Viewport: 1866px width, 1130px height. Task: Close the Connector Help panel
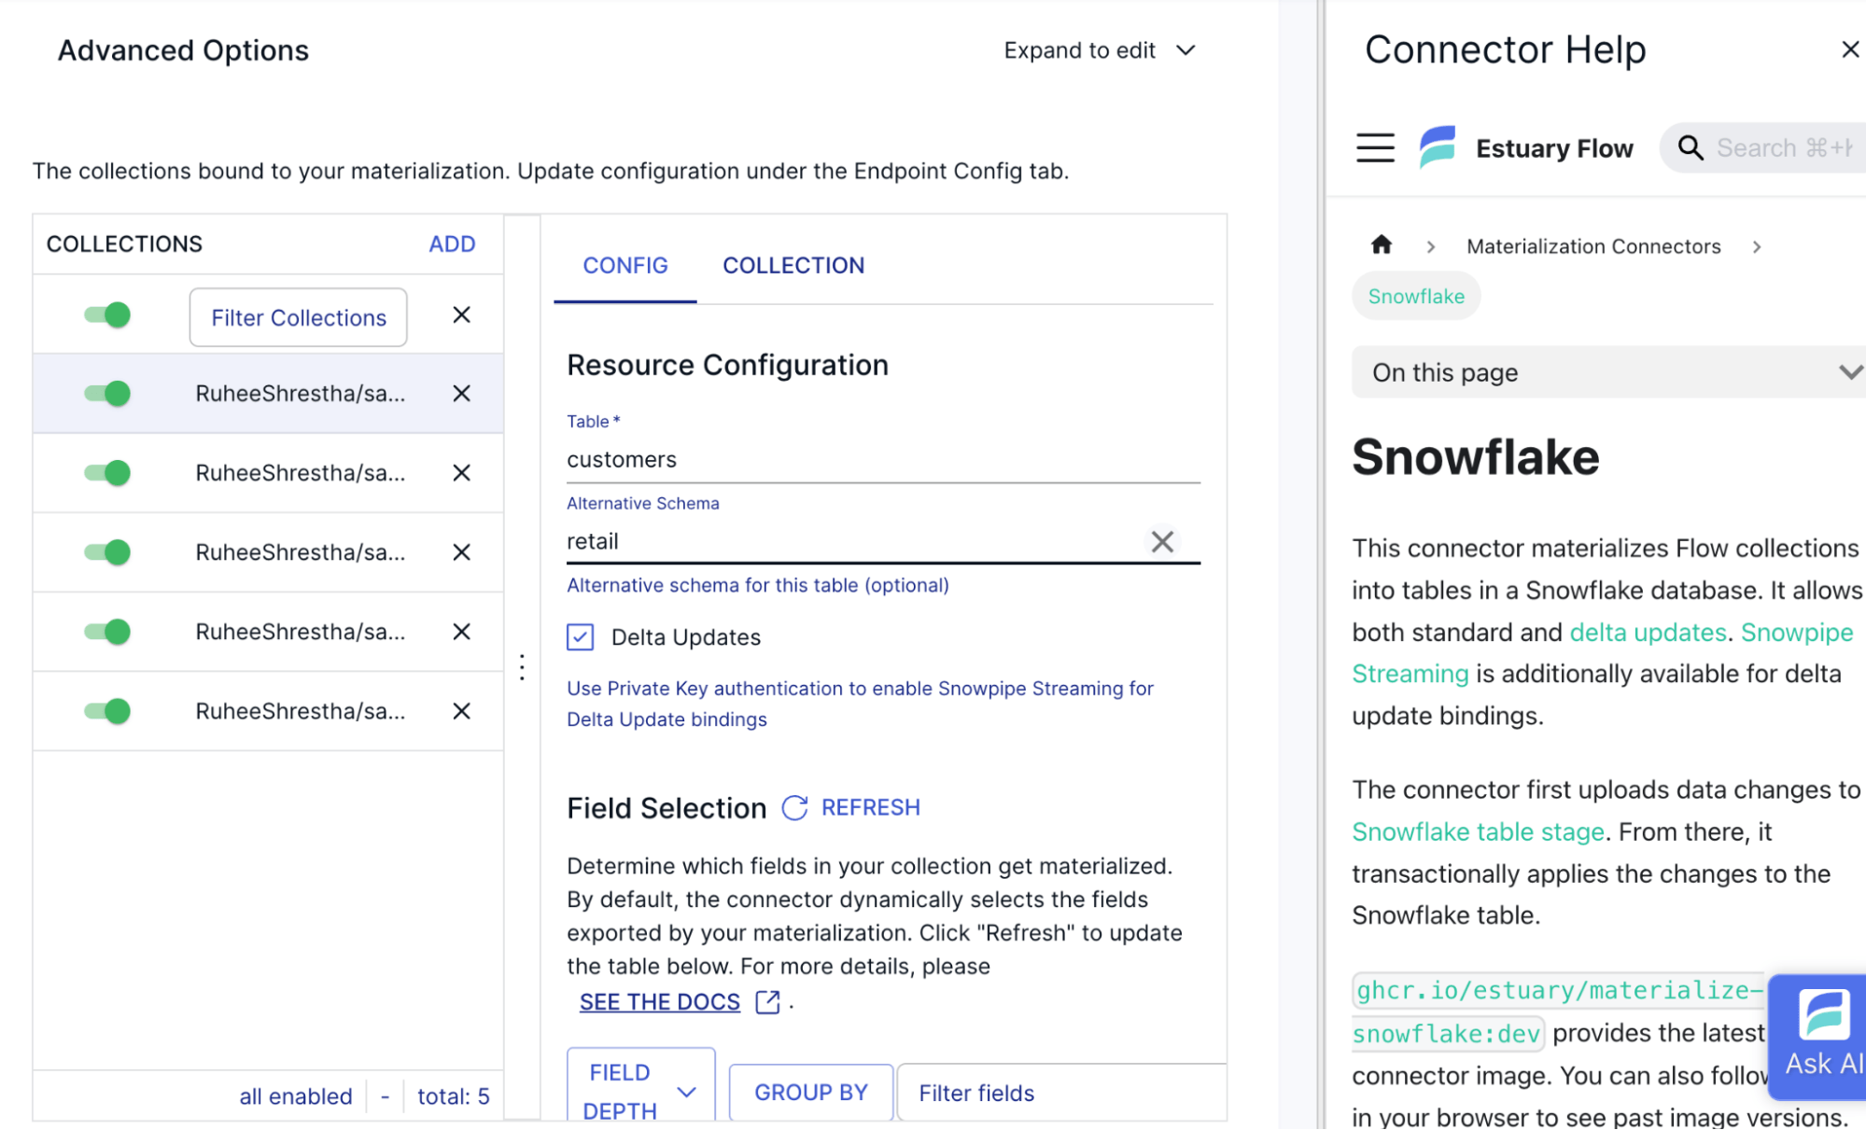[x=1851, y=49]
